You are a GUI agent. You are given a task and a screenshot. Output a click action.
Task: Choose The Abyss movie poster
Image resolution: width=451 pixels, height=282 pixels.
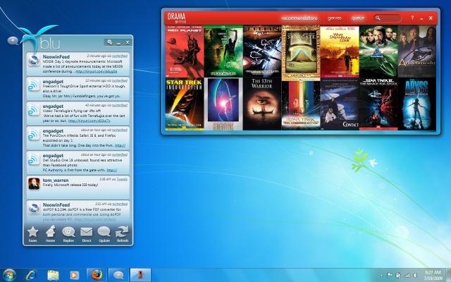pos(416,104)
